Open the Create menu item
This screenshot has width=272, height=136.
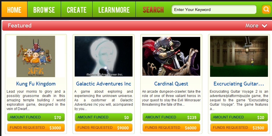click(77, 9)
